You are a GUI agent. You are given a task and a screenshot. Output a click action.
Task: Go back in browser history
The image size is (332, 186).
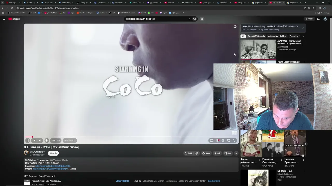point(3,8)
